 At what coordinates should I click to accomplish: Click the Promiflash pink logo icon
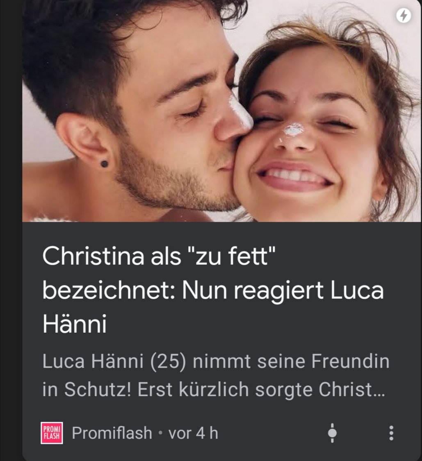52,433
